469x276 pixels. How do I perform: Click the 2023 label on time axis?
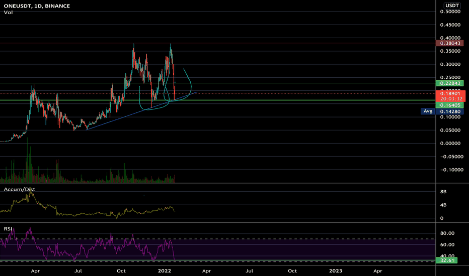click(x=335, y=270)
